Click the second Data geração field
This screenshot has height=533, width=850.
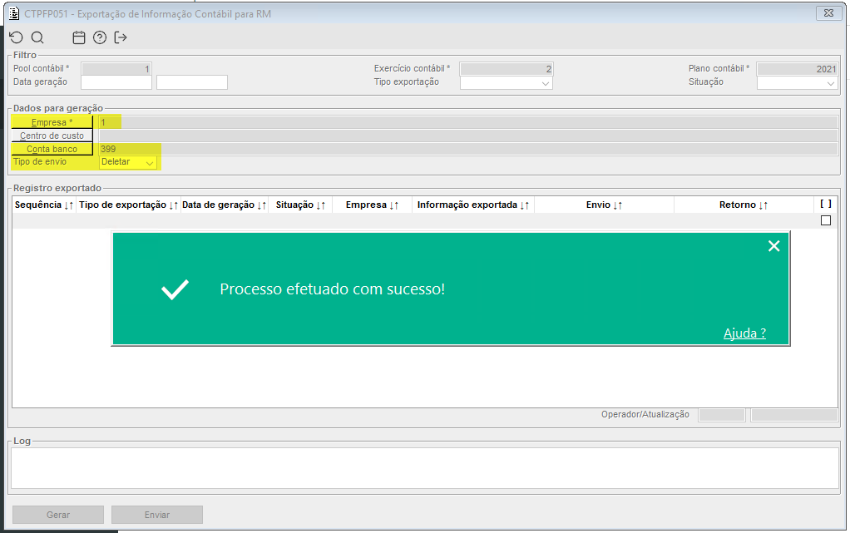coord(192,82)
